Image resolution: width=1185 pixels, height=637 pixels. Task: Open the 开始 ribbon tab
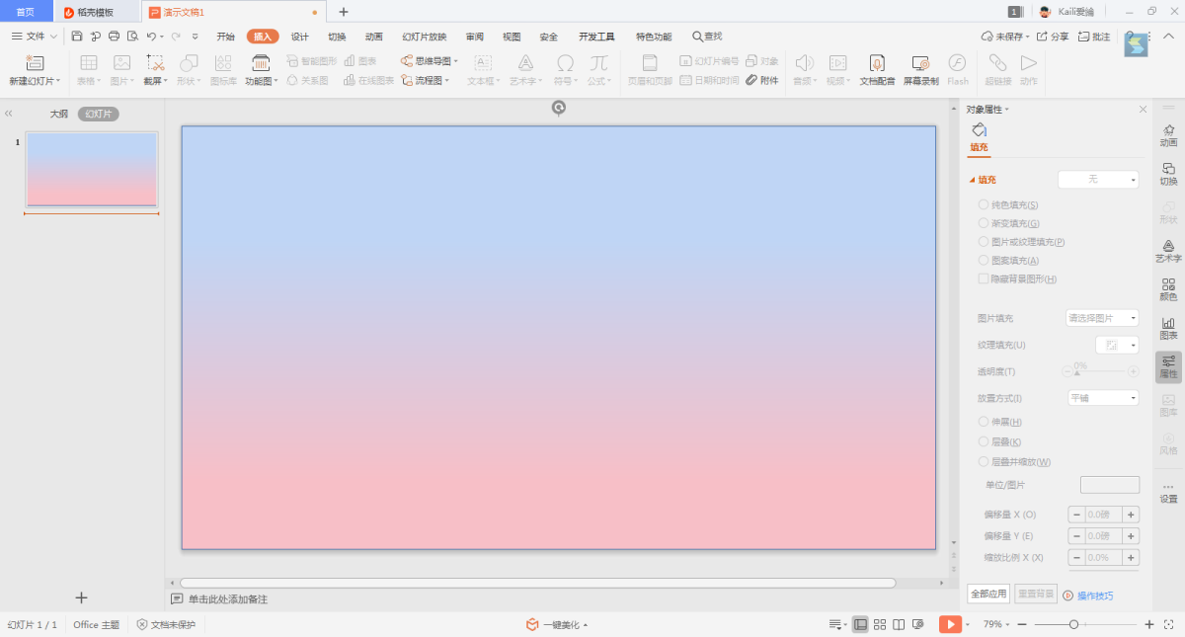click(x=226, y=37)
